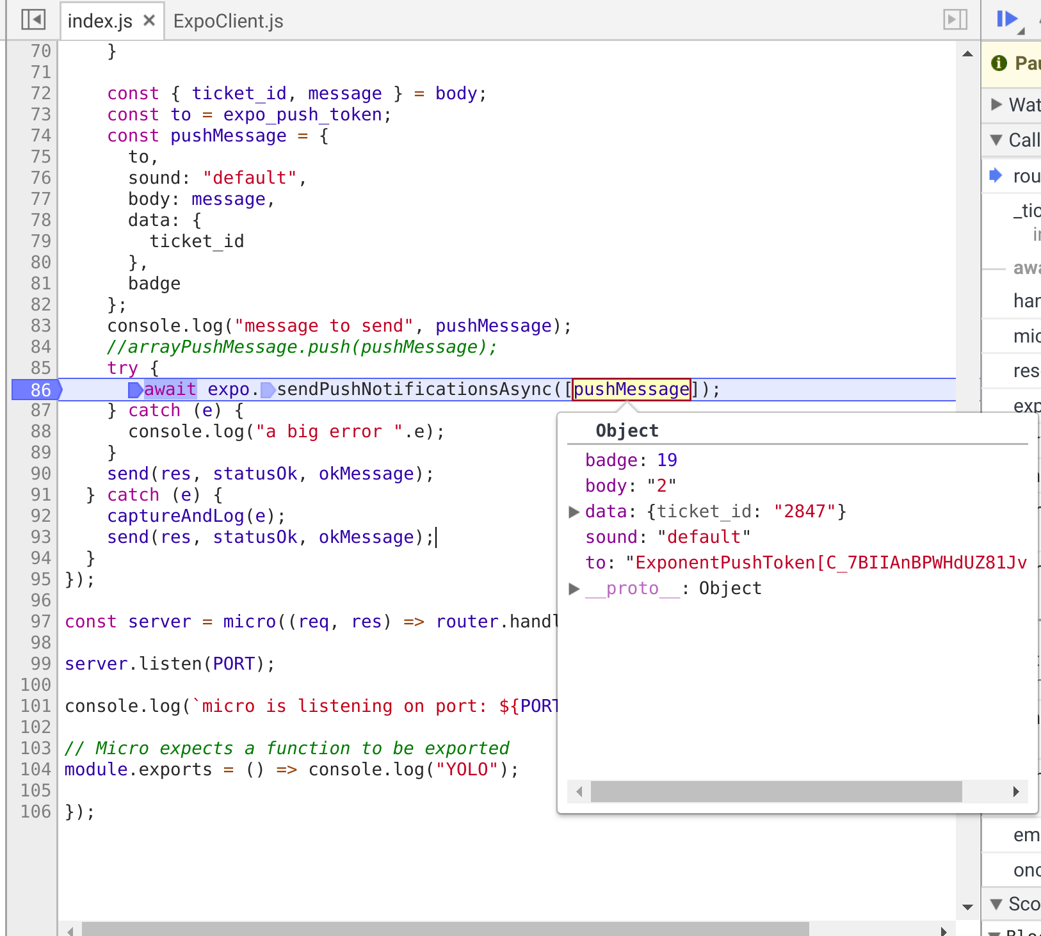Screen dimensions: 1041x936
Task: Expand the data property in Object popup
Action: [x=574, y=512]
